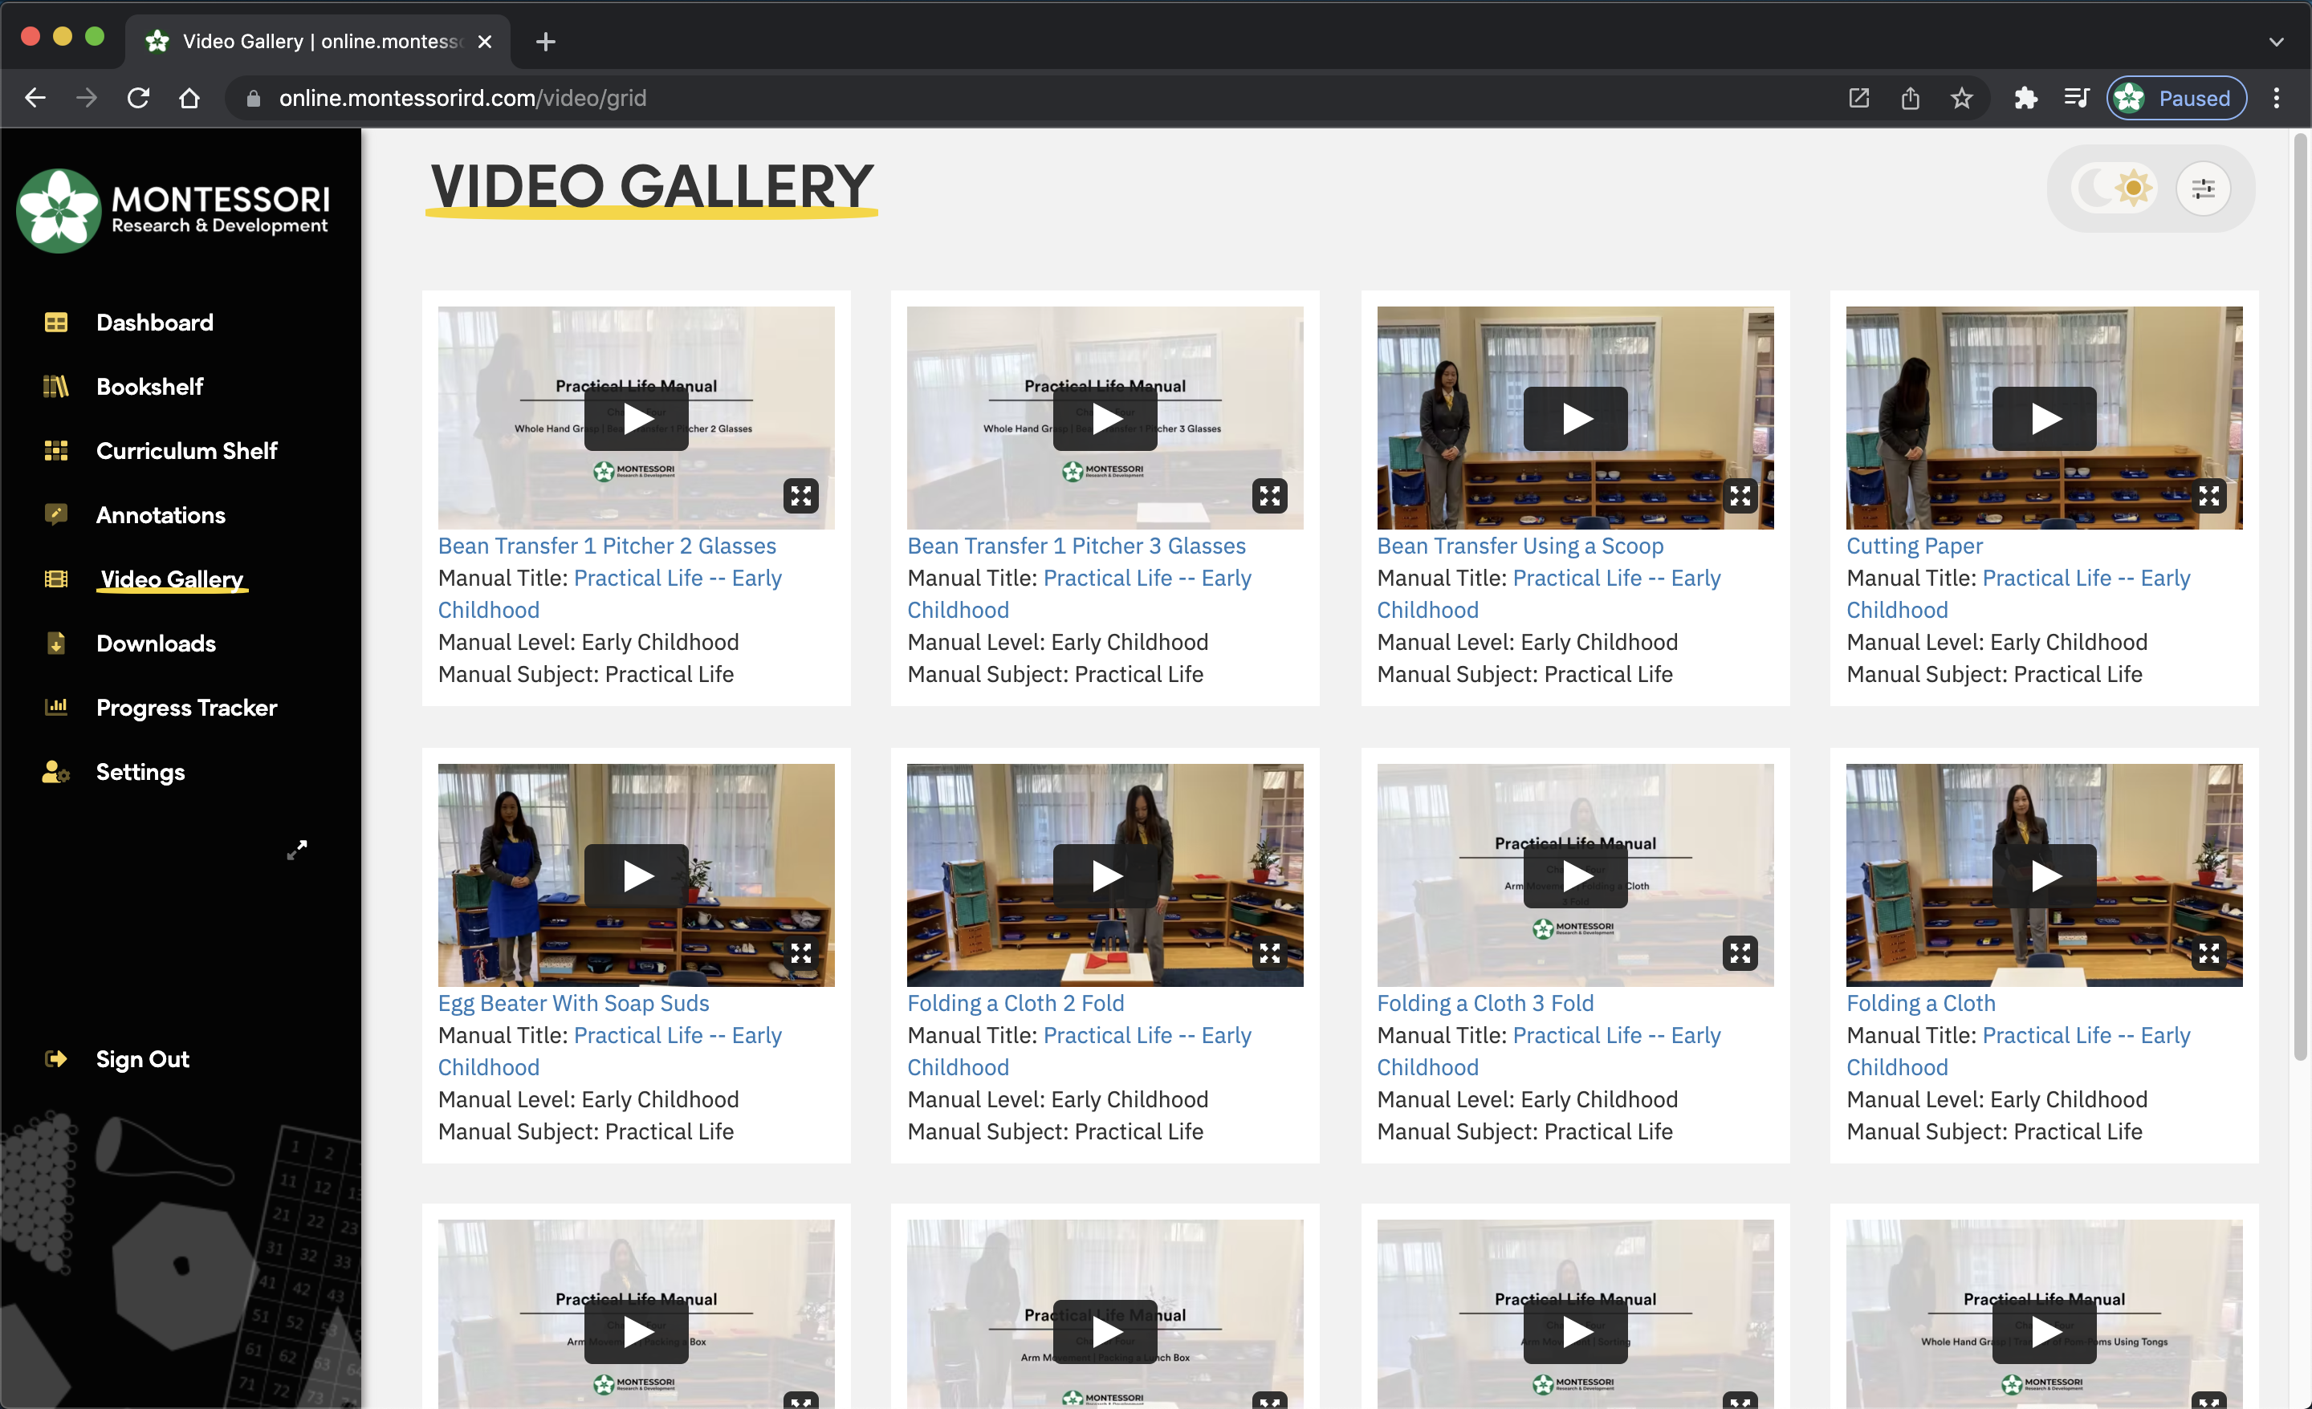
Task: Click the Sign Out label
Action: pos(143,1059)
